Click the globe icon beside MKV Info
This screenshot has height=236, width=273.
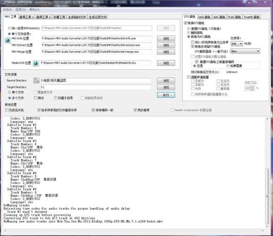[x=8, y=40]
